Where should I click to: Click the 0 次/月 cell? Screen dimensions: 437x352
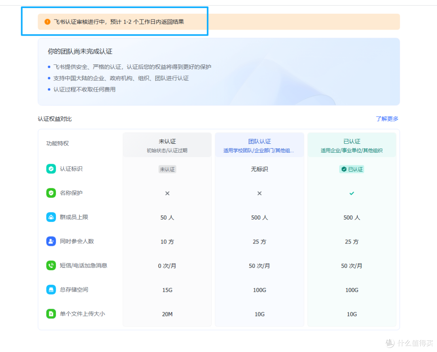tap(167, 266)
